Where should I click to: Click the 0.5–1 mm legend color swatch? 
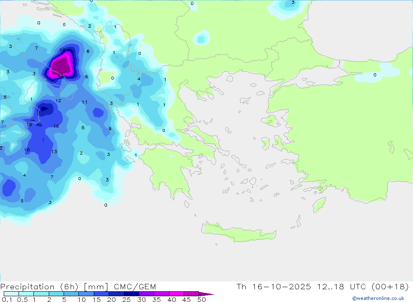(26, 294)
